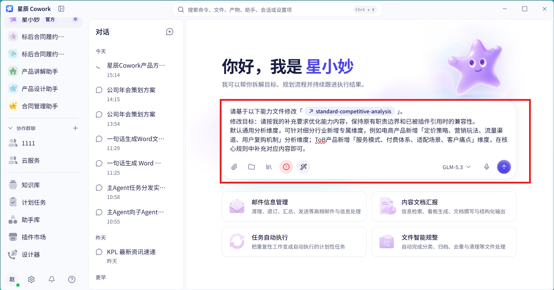Image resolution: width=554 pixels, height=290 pixels.
Task: Add a new 协作群聊 with plus icon
Action: coord(75,128)
